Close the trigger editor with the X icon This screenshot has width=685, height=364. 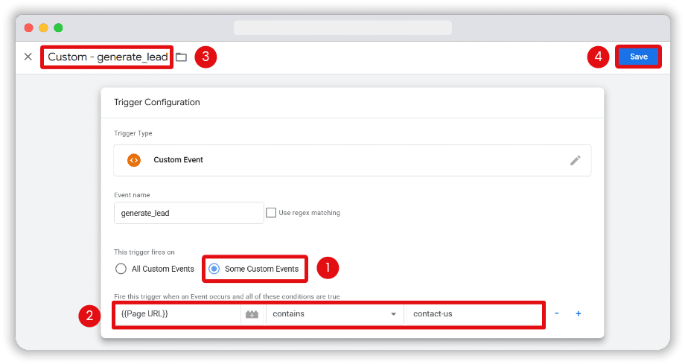28,57
